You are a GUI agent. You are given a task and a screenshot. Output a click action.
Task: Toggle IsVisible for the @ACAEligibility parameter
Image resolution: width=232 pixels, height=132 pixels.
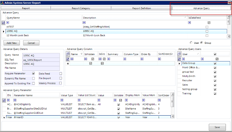click(118, 105)
